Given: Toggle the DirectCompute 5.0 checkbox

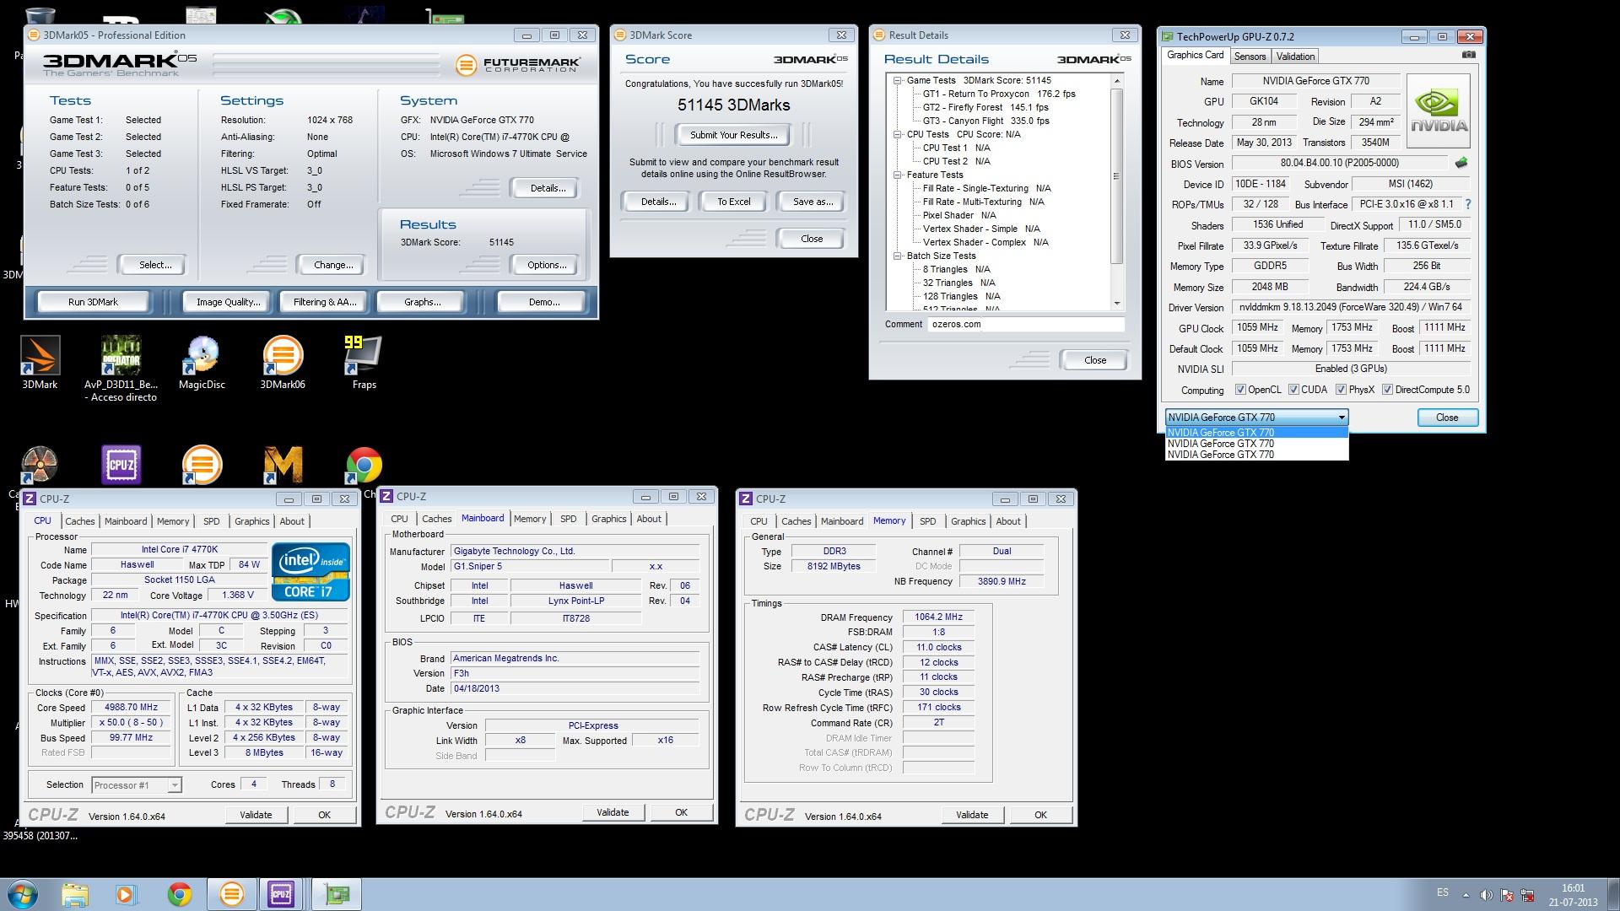Looking at the screenshot, I should (x=1387, y=390).
